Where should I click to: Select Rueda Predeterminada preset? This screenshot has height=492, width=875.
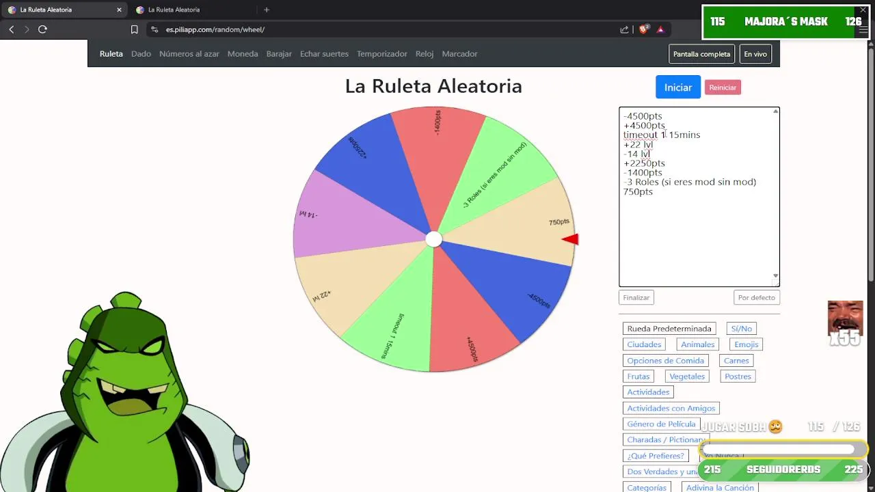[x=669, y=329]
